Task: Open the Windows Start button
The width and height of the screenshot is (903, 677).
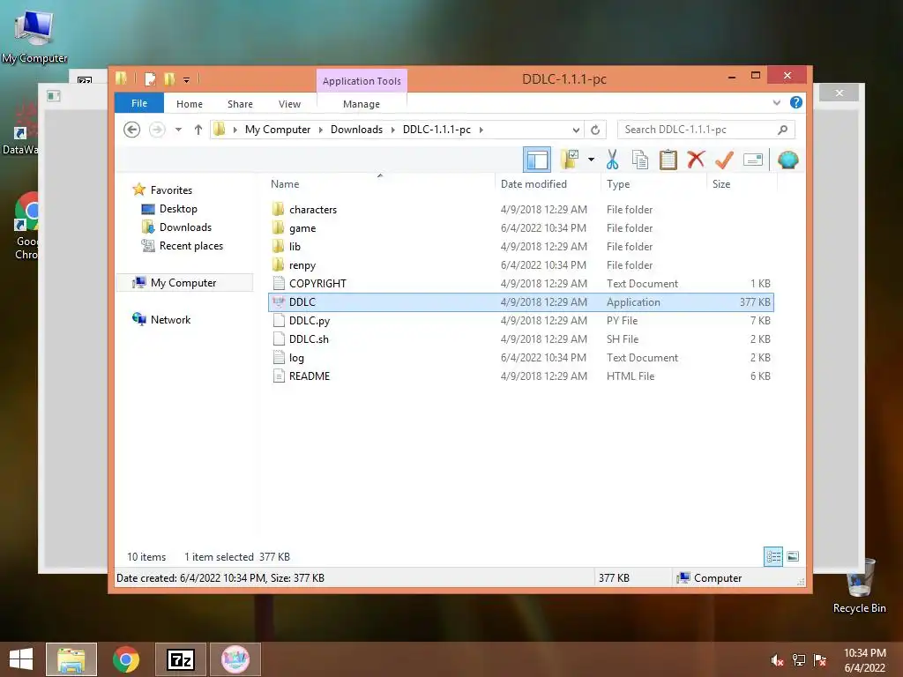Action: (x=21, y=659)
